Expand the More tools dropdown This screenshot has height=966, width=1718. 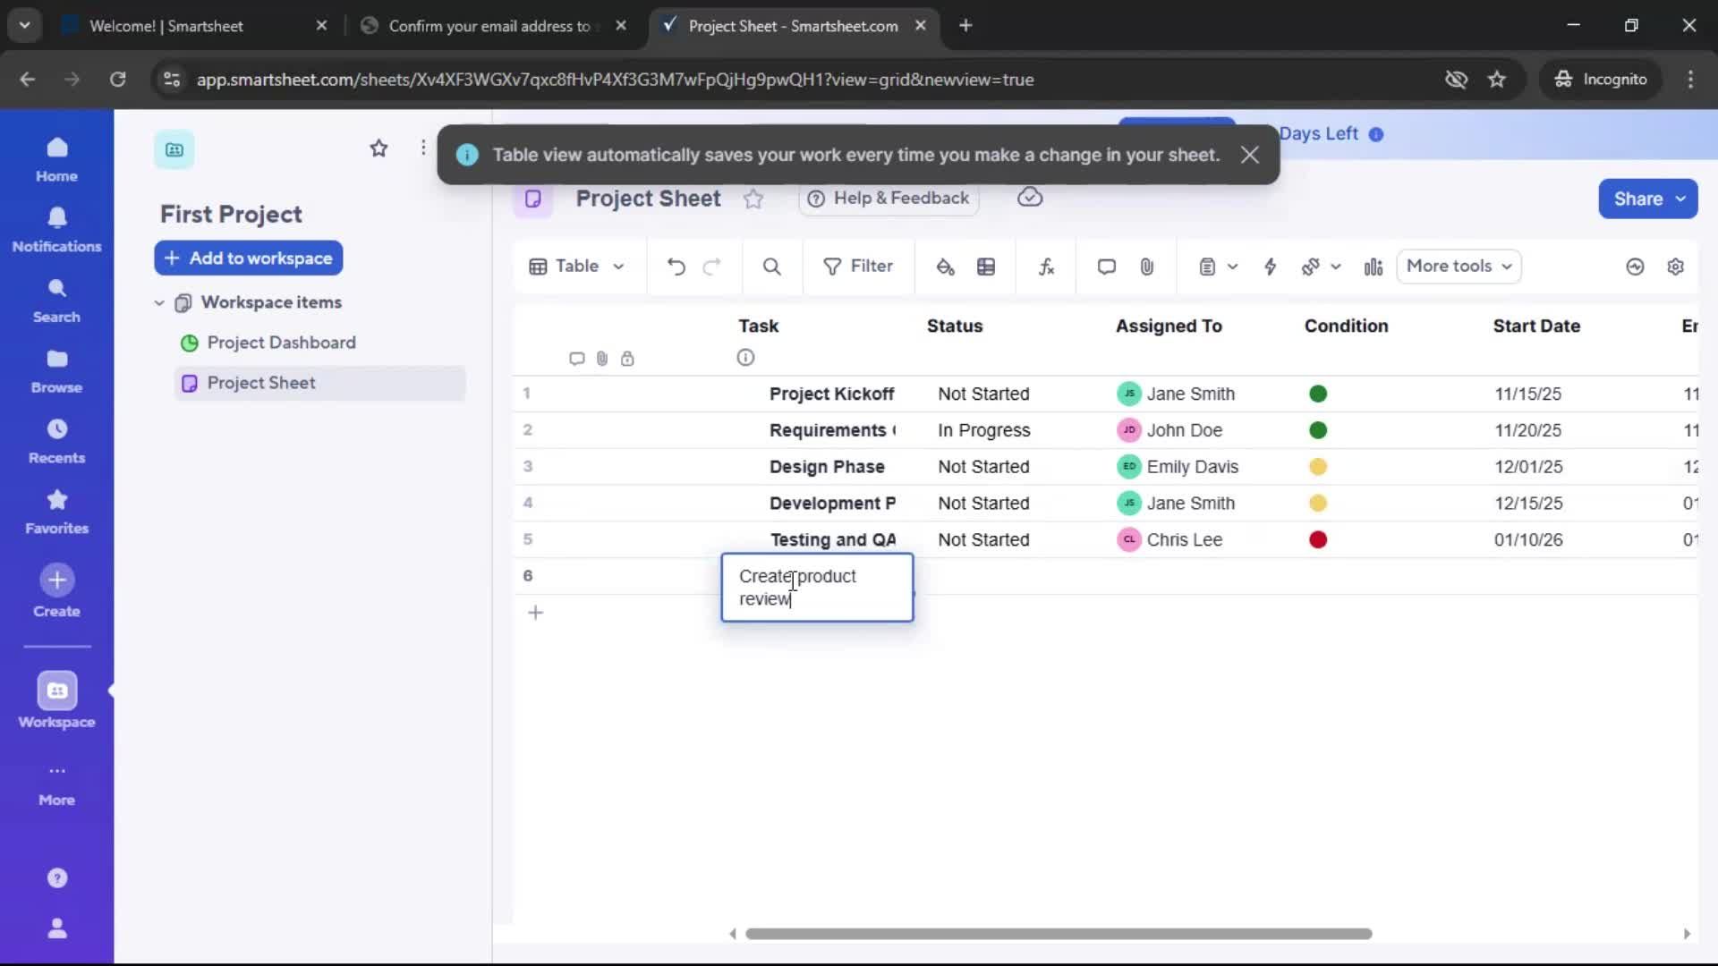pos(1459,267)
